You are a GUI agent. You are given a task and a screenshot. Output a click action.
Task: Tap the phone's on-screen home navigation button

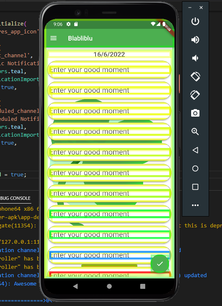(109, 286)
